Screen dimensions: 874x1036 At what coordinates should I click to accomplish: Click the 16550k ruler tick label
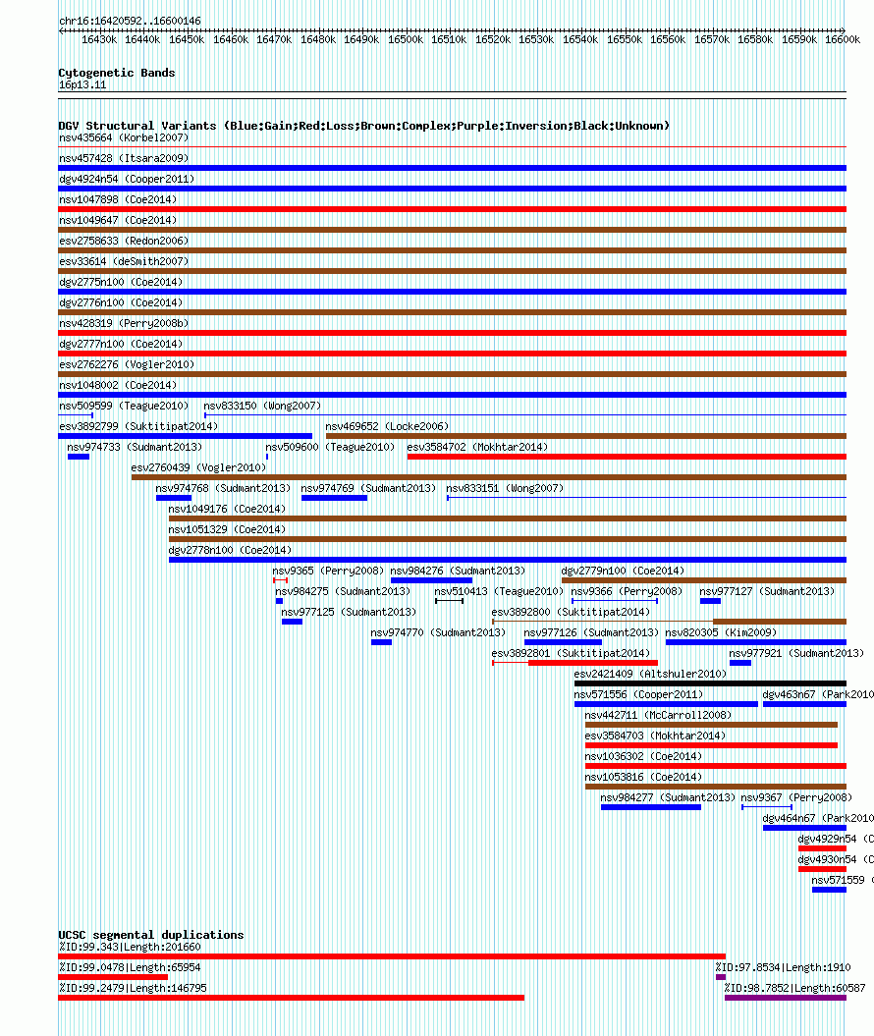click(625, 39)
